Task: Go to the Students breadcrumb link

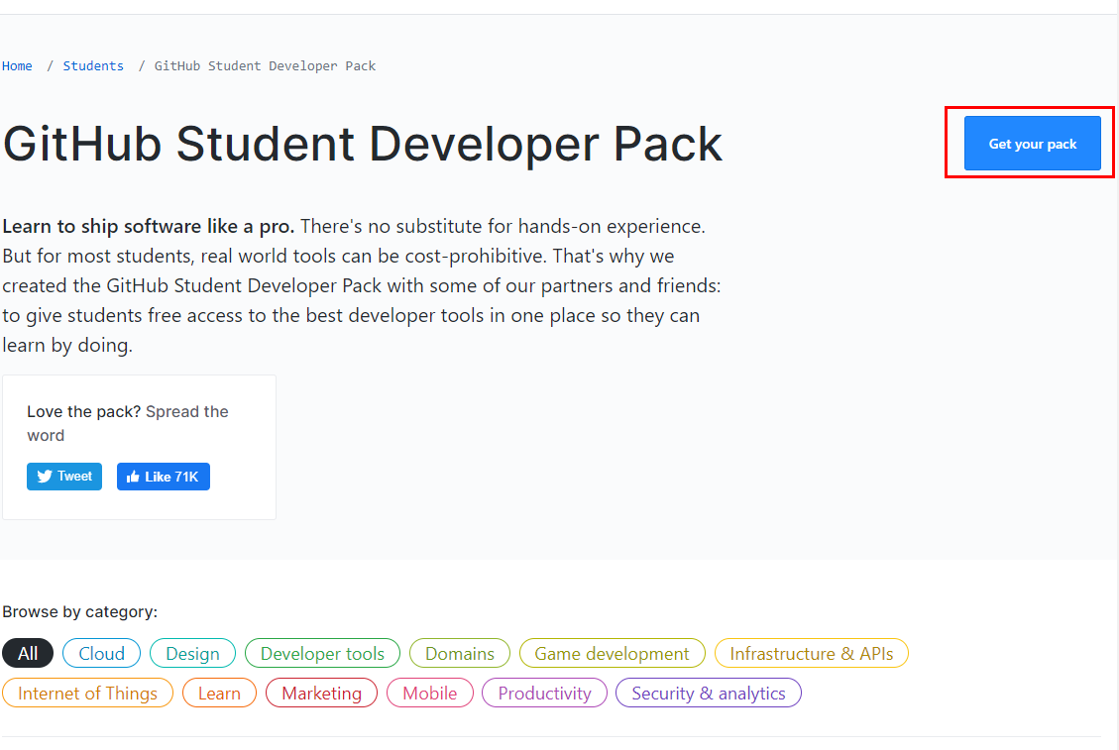Action: coord(93,65)
